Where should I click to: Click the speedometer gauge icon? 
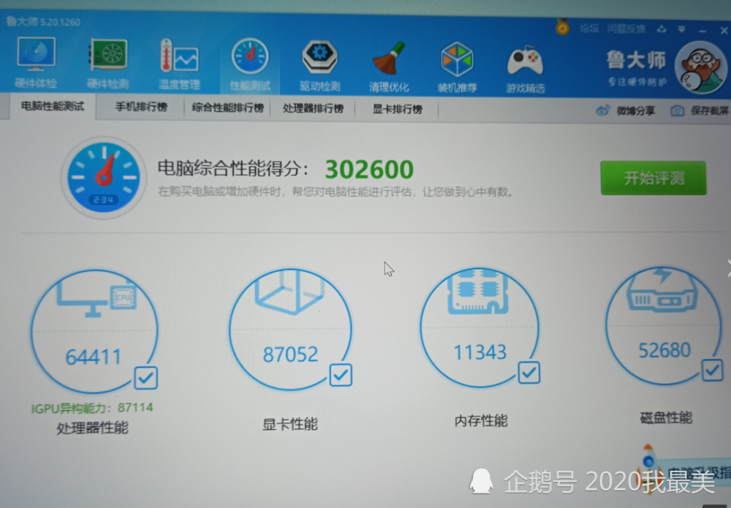(x=104, y=178)
